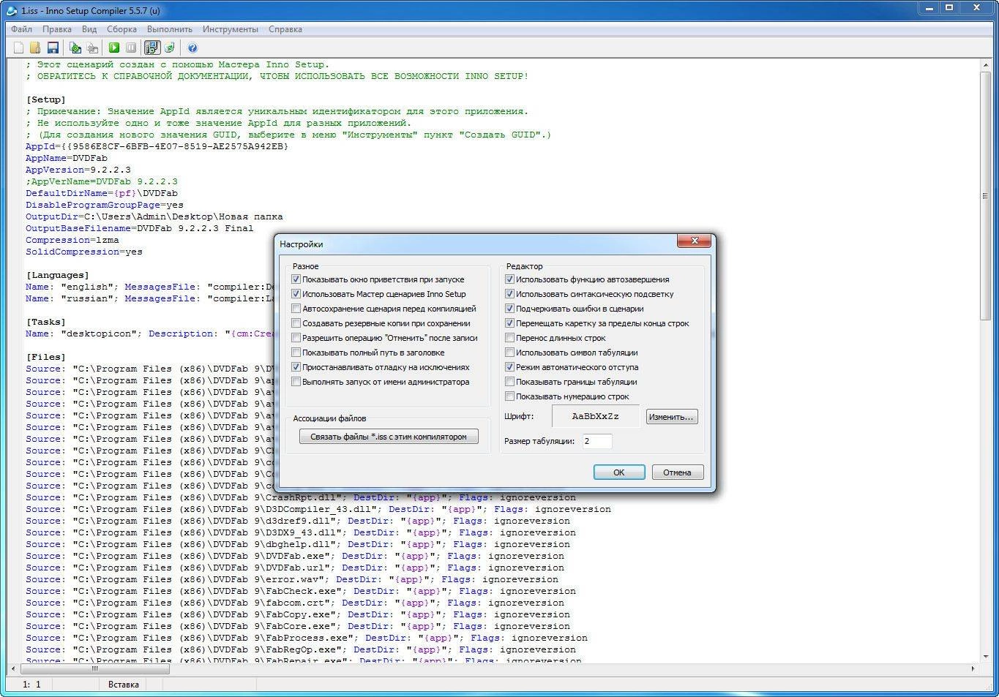
Task: Click the DVDFab.exe source line
Action: coord(295,556)
